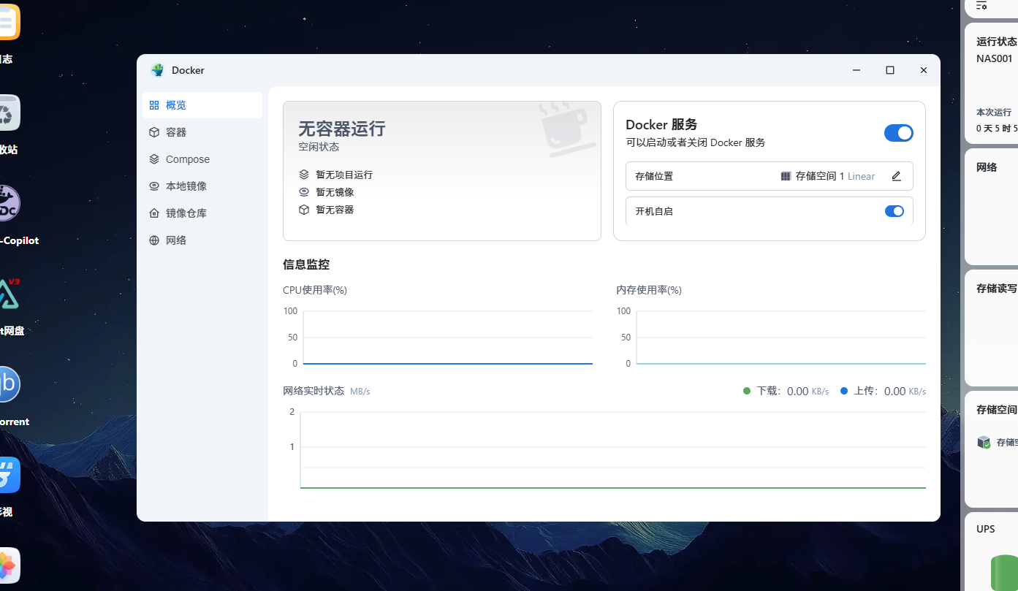Click the UPS widget title
Viewport: 1018px width, 591px height.
986,529
